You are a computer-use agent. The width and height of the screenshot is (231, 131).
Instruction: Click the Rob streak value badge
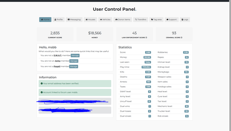pyautogui.click(x=187, y=116)
